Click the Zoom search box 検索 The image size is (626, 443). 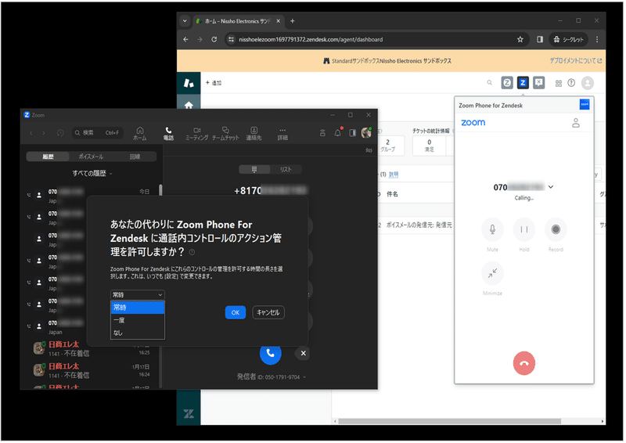click(98, 133)
